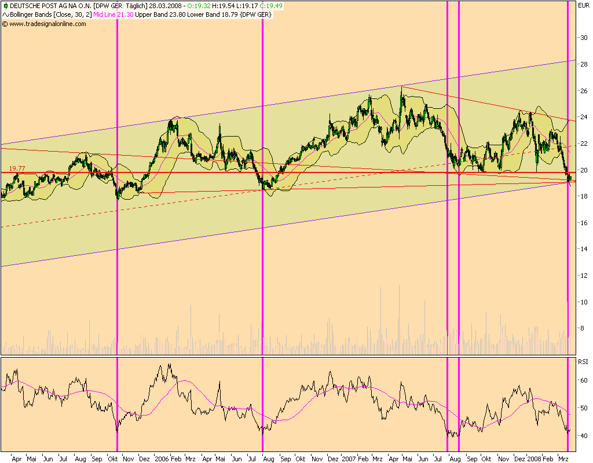Viewport: 593px width, 463px height.
Task: Click the candlestick chart icon before DEUTSCHE POST
Action: coord(5,6)
